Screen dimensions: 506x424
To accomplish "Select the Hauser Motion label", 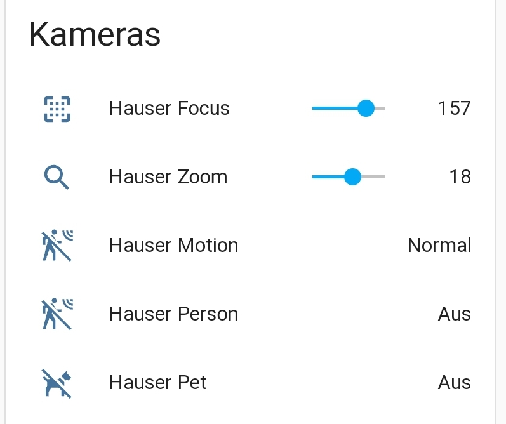I will point(173,246).
